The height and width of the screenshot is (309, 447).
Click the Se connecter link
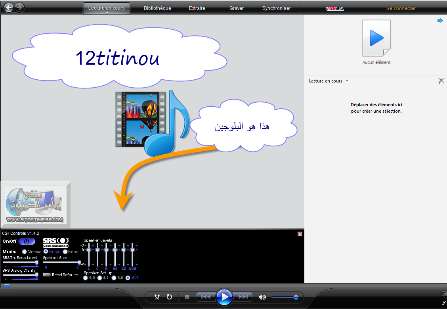point(401,8)
